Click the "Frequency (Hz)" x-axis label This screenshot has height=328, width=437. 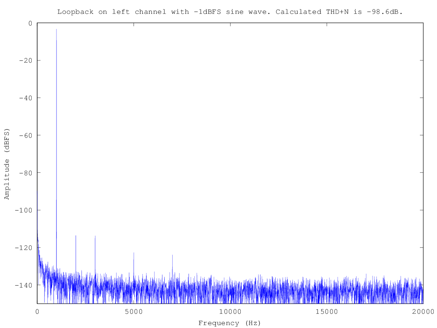(x=230, y=323)
